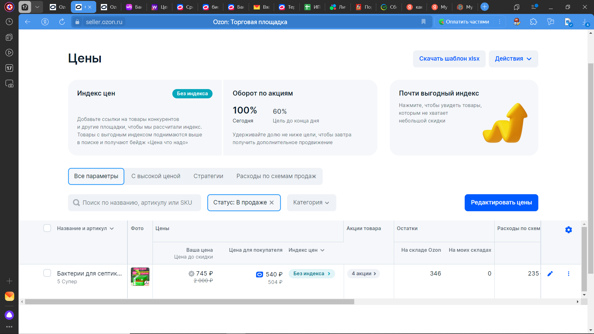Remove the Статус: В продаже filter
The width and height of the screenshot is (594, 334).
272,203
